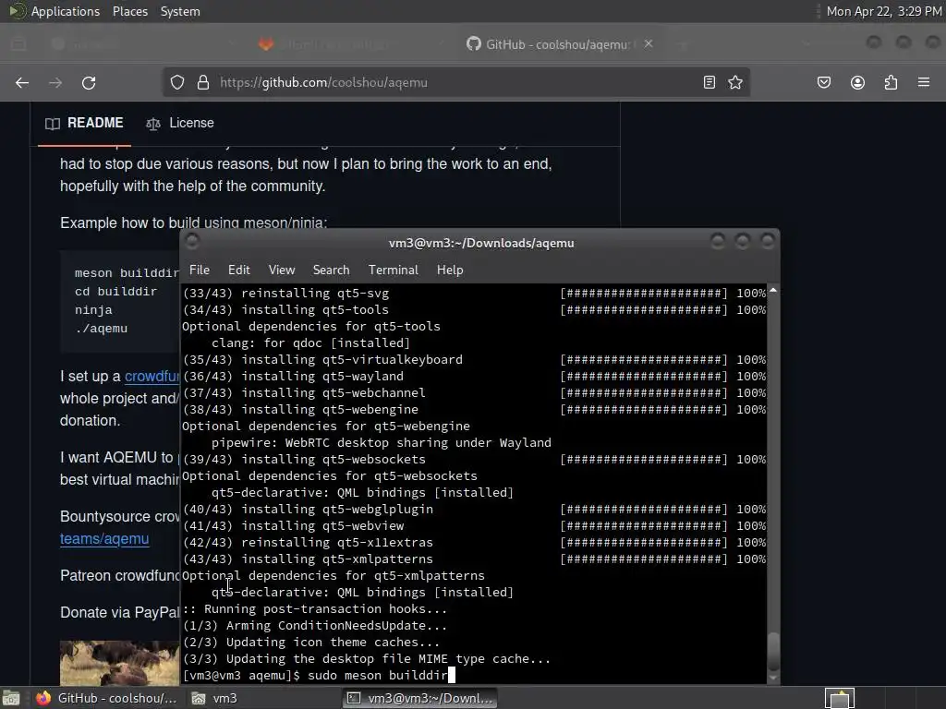The width and height of the screenshot is (946, 709).
Task: Click the forward navigation arrow in Firefox
Action: (x=55, y=82)
